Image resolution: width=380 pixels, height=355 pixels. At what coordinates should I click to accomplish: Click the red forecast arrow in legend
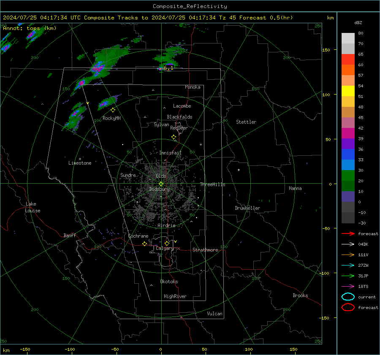tap(348, 233)
